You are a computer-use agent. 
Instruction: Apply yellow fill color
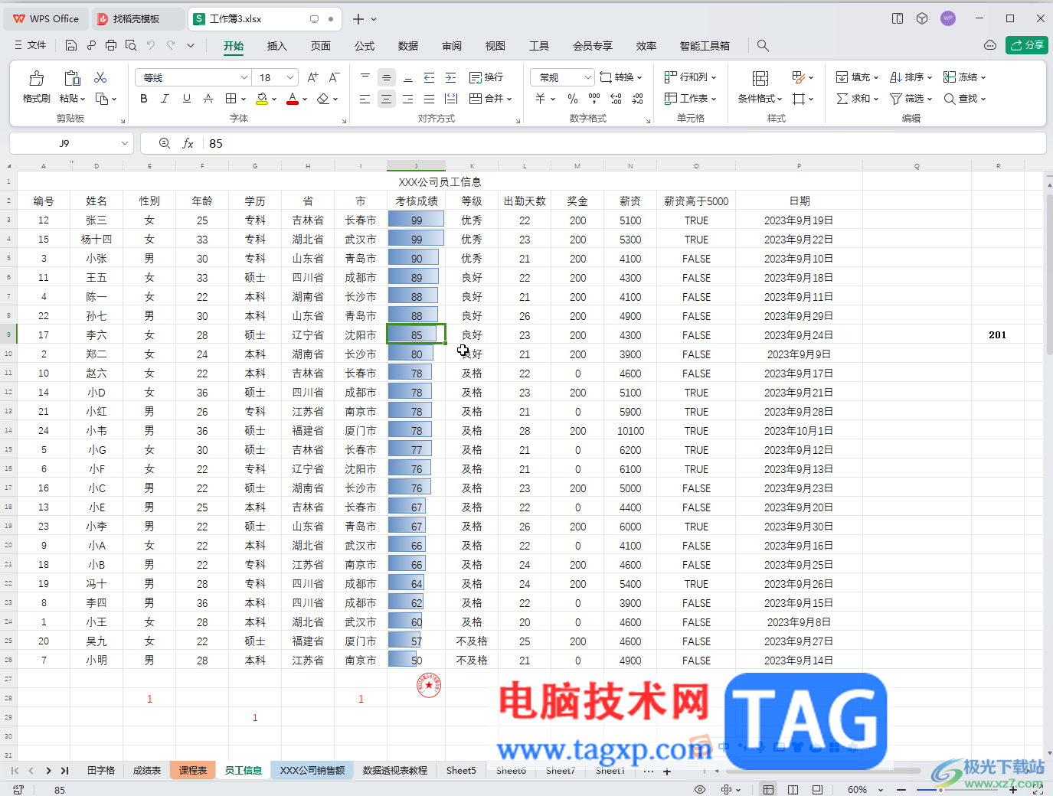coord(263,99)
